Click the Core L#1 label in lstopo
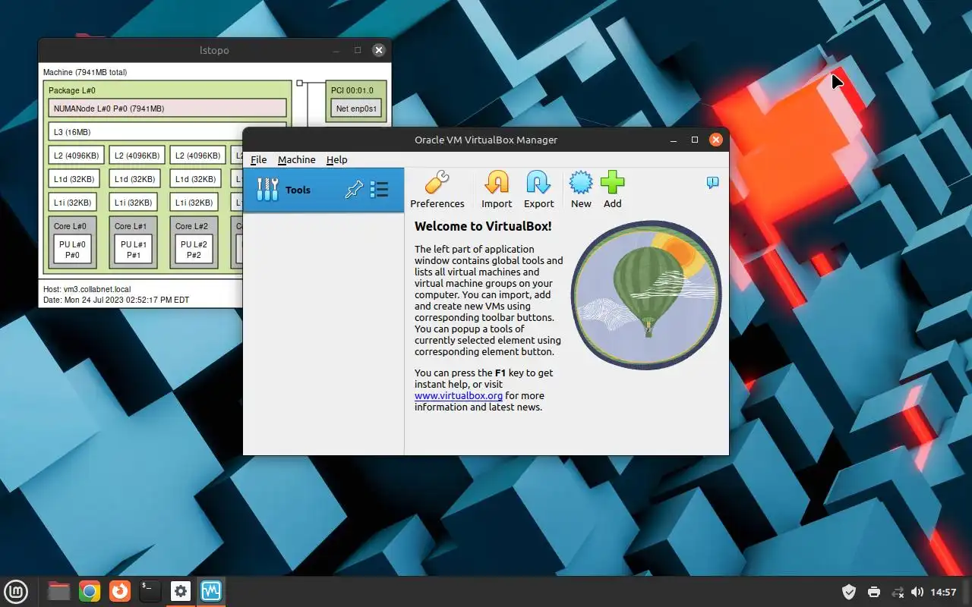 [x=131, y=226]
